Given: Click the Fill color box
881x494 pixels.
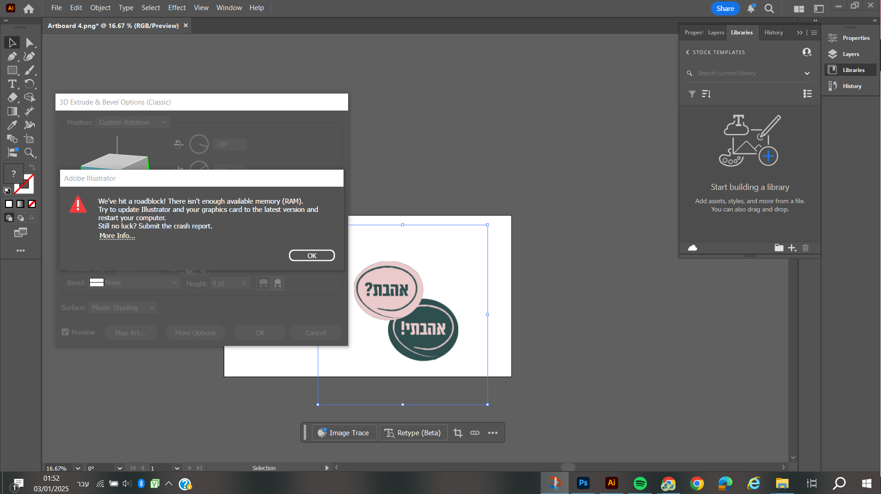Looking at the screenshot, I should tap(14, 173).
